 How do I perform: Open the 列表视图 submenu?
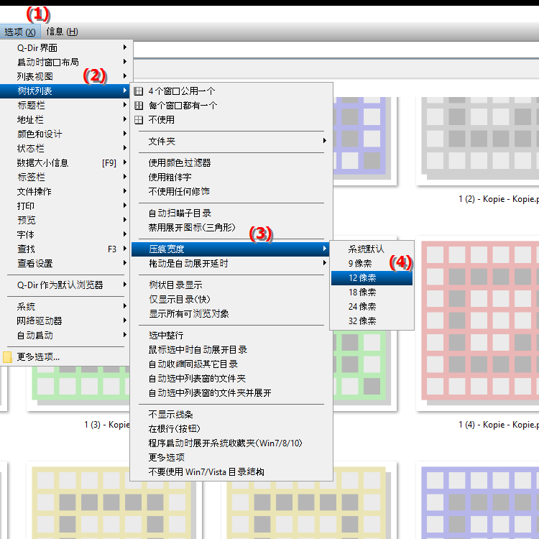(65, 76)
